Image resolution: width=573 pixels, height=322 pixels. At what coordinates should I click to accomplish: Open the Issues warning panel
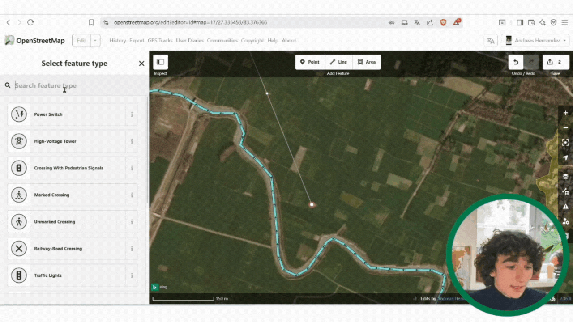(566, 206)
